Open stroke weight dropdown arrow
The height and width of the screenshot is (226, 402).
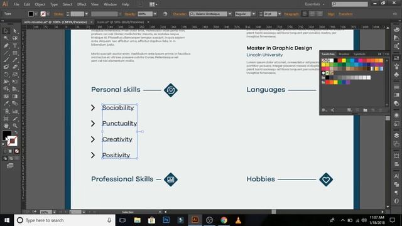87,14
